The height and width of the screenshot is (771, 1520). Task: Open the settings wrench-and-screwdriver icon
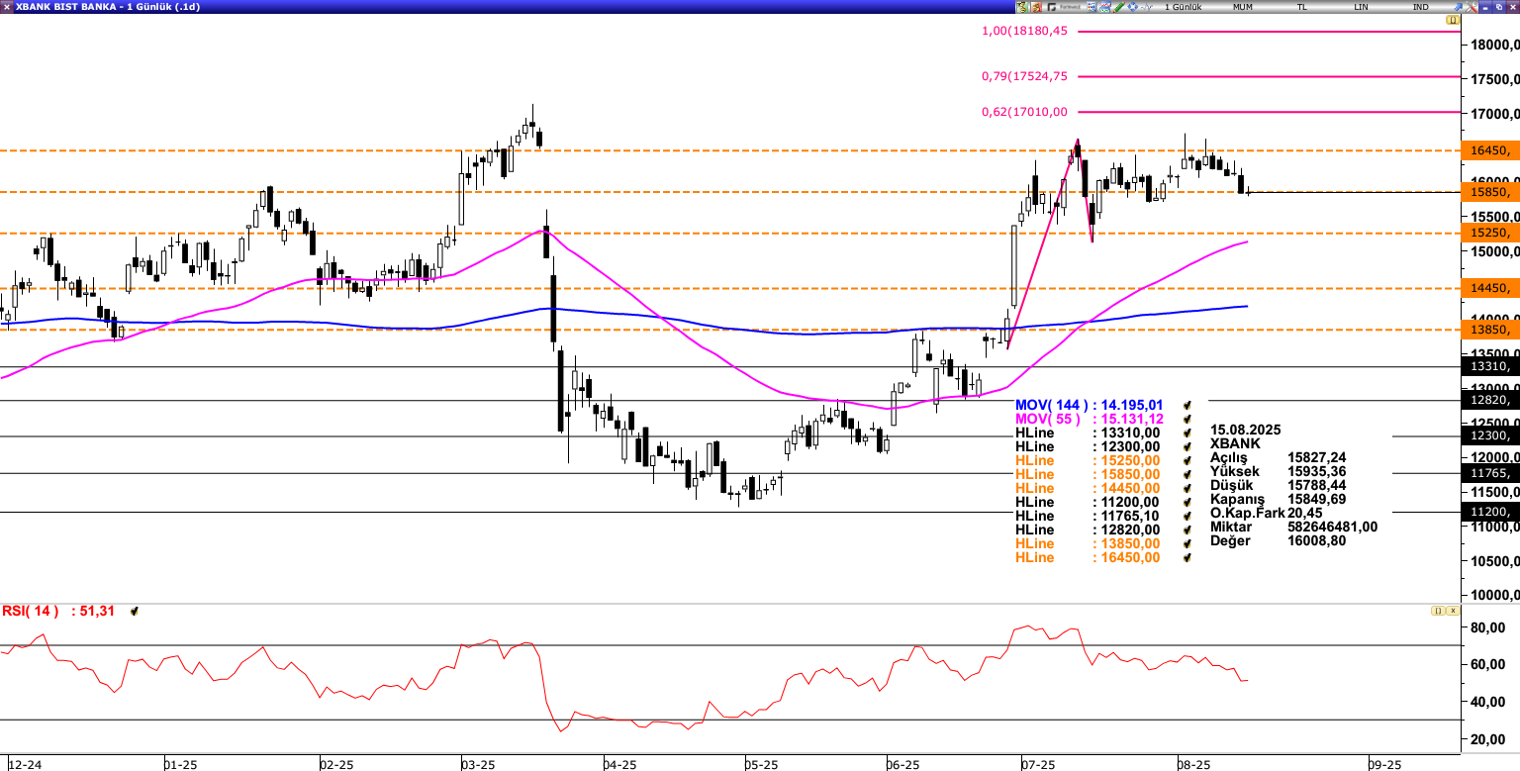pos(1472,7)
